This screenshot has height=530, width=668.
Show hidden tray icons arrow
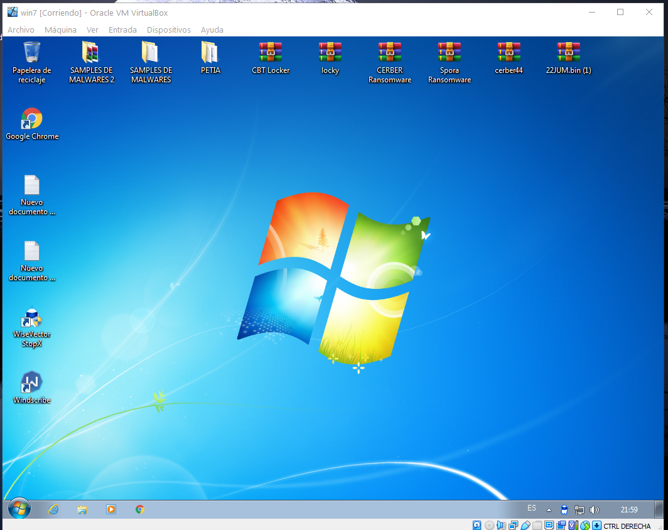[549, 509]
